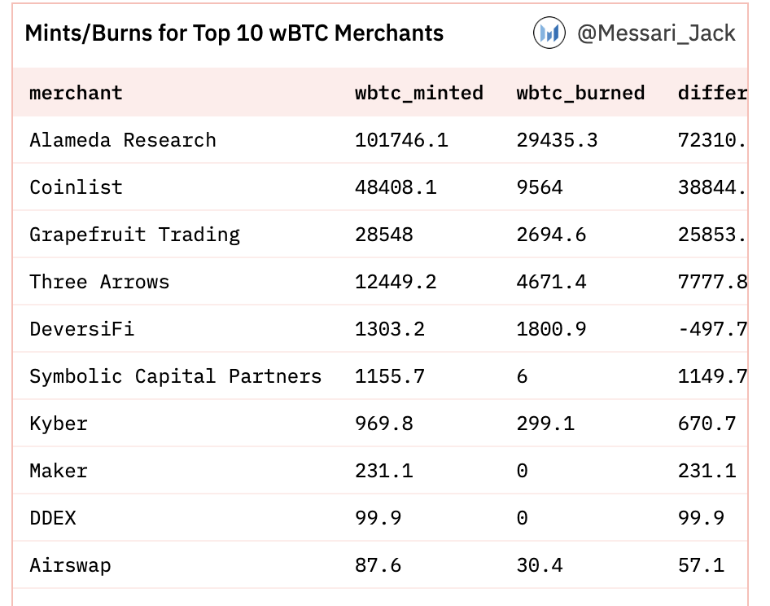
Task: Select the 'Airswap' merchant cell
Action: [x=70, y=565]
